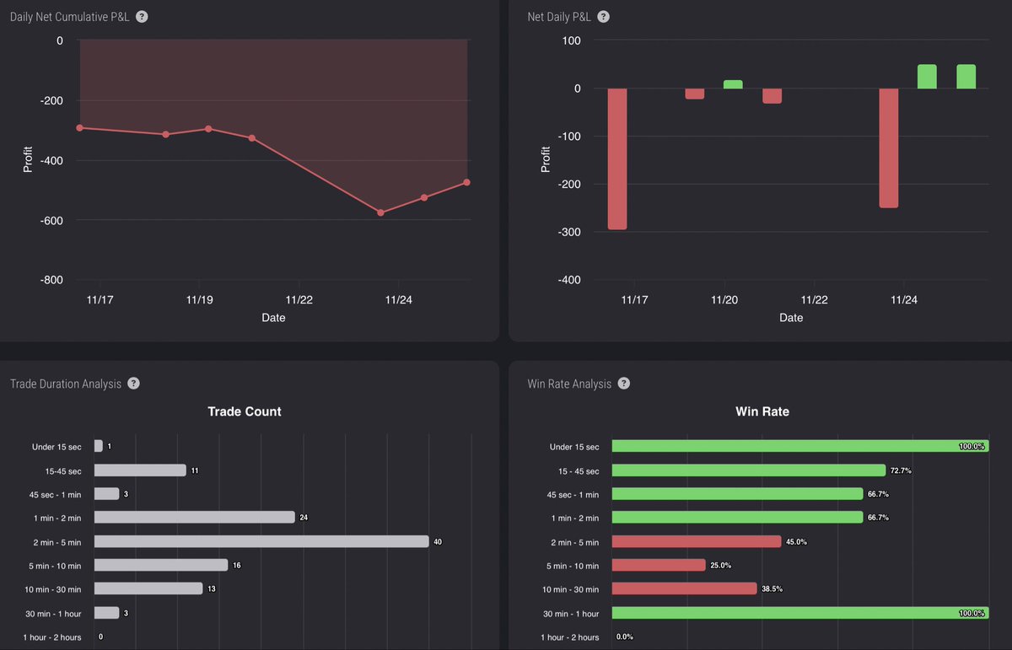The height and width of the screenshot is (650, 1012).
Task: Click the 45.0% win rate value
Action: coord(796,541)
